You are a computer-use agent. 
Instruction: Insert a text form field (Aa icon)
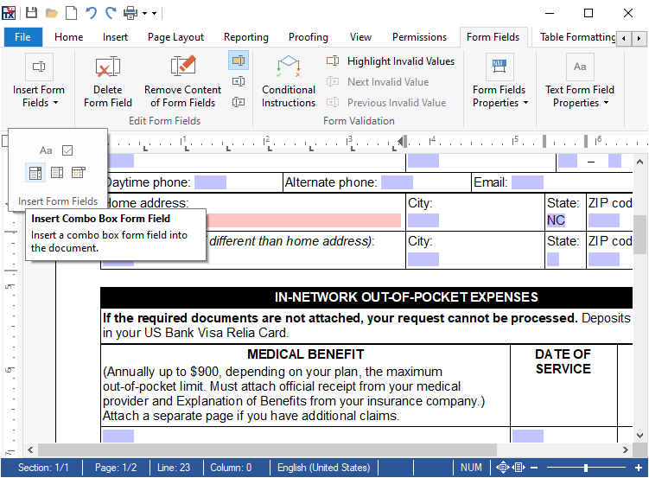point(46,150)
